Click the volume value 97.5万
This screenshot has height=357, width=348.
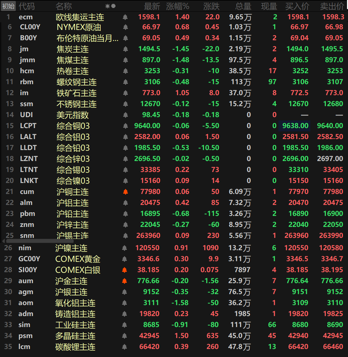(x=240, y=60)
